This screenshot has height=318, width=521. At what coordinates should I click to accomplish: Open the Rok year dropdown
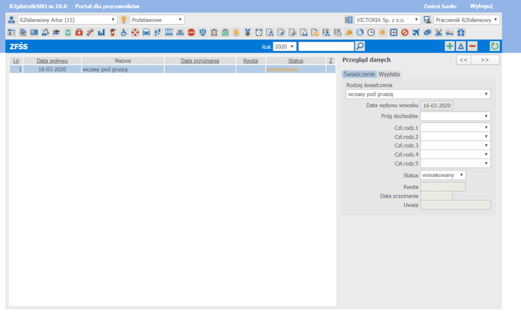coord(284,47)
